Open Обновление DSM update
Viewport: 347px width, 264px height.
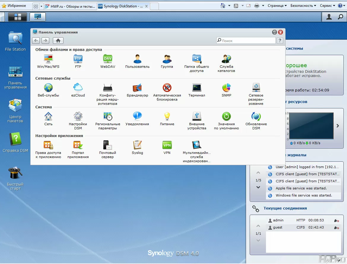(256, 121)
